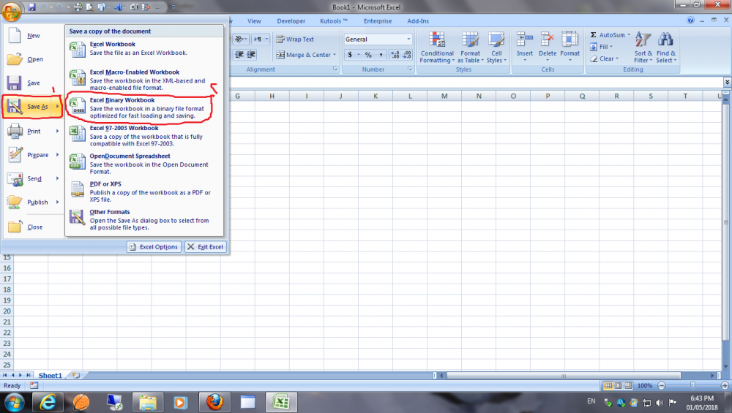Choose Open from the Office menu
The height and width of the screenshot is (413, 732).
click(x=33, y=59)
